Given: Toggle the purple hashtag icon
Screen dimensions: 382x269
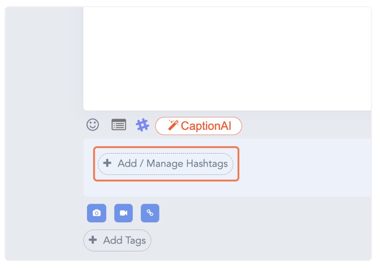Looking at the screenshot, I should tap(142, 125).
